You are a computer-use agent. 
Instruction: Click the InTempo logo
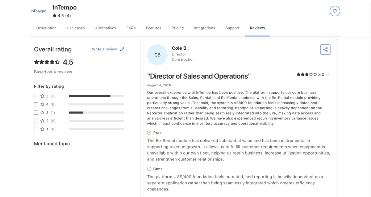tap(38, 11)
